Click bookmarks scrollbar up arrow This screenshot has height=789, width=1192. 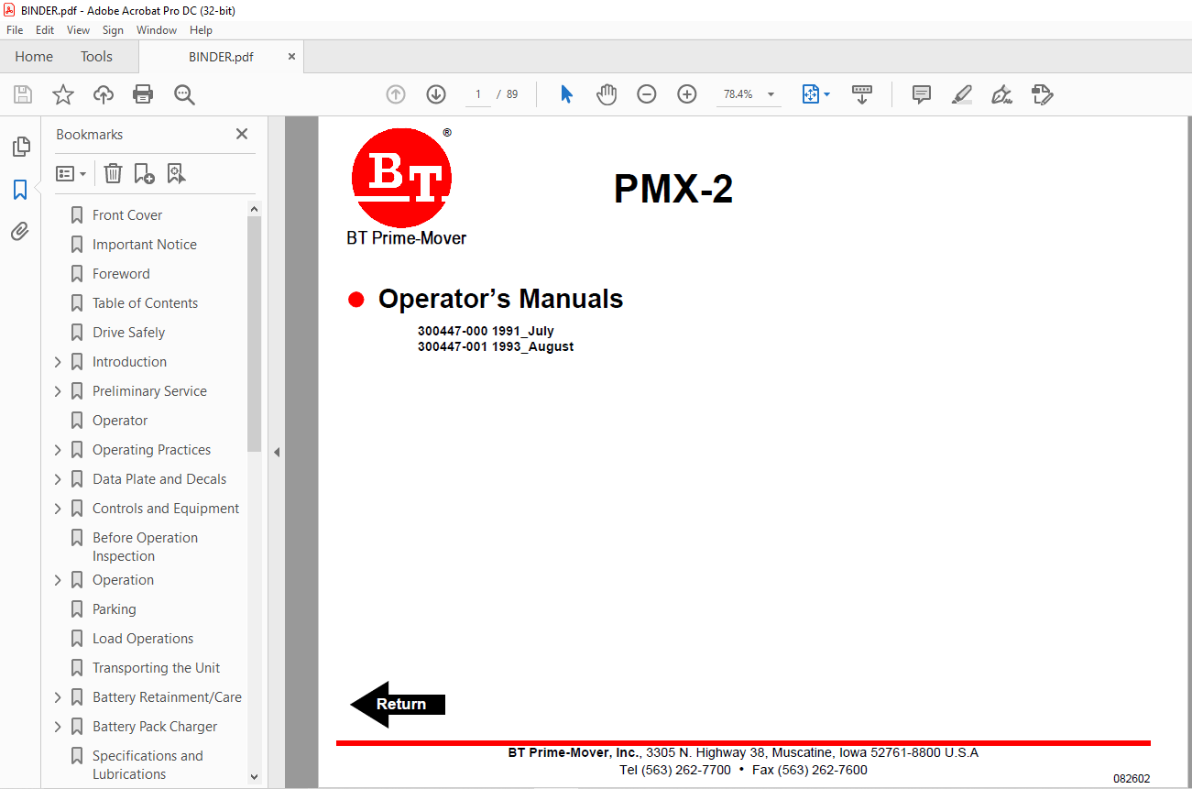click(255, 209)
